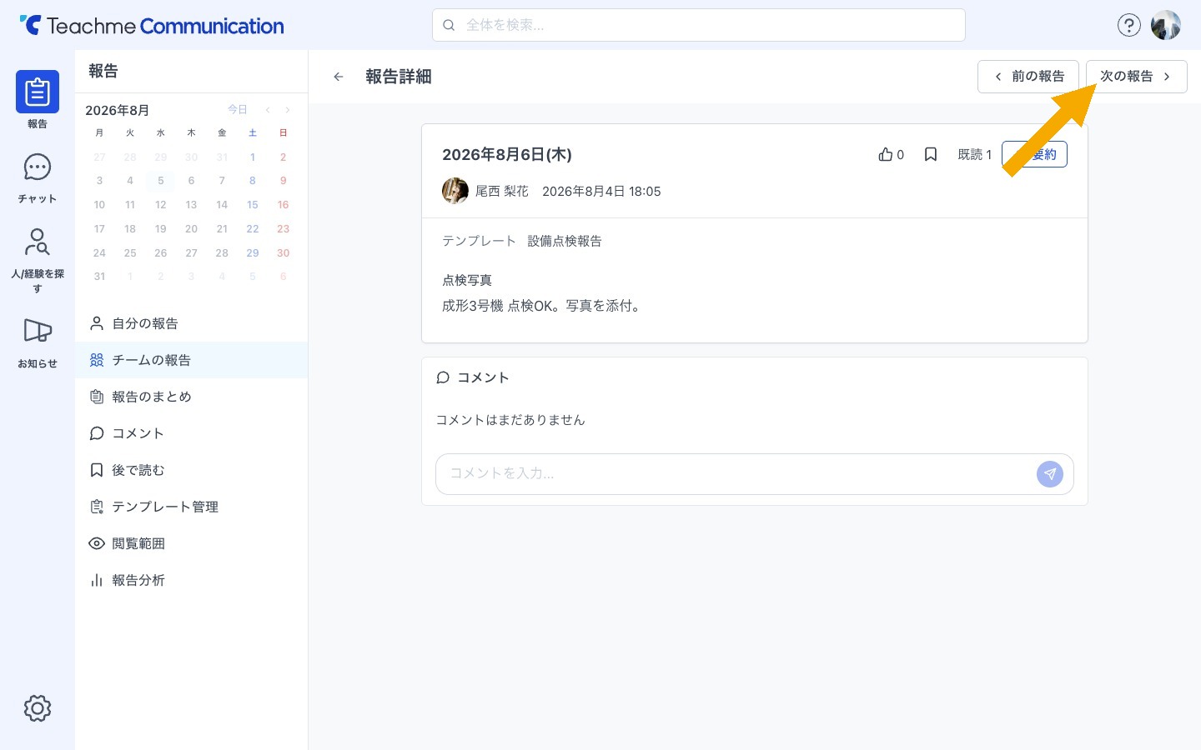
Task: Like the report with thumbs-up icon
Action: (886, 154)
